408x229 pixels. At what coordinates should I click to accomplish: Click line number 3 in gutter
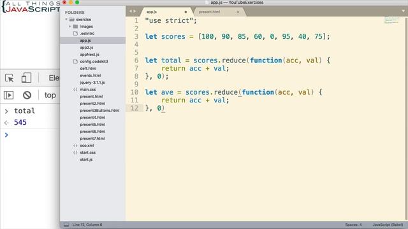136,37
